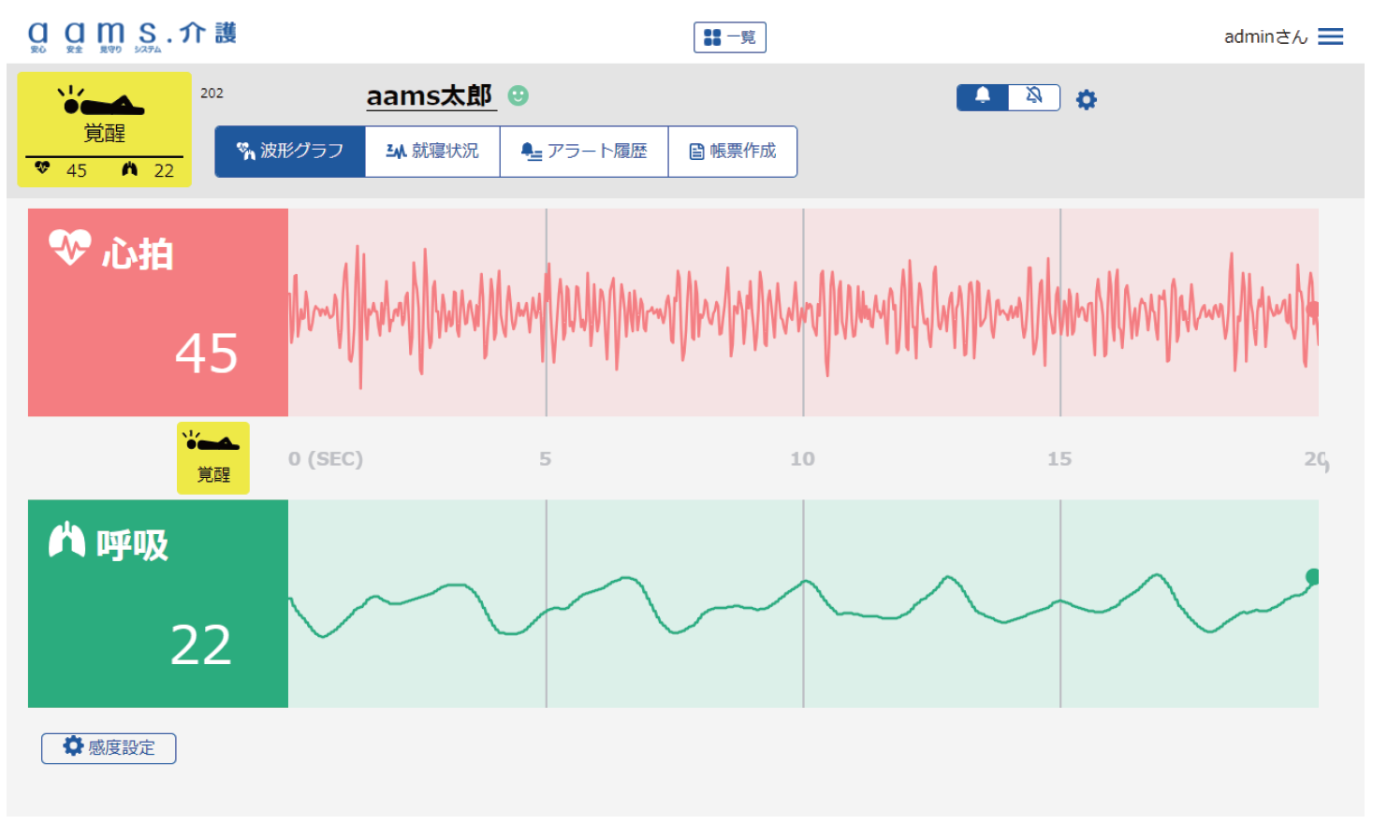Image resolution: width=1373 pixels, height=824 pixels.
Task: Click the red endpoint dot on the heart waveform
Action: pos(1312,309)
